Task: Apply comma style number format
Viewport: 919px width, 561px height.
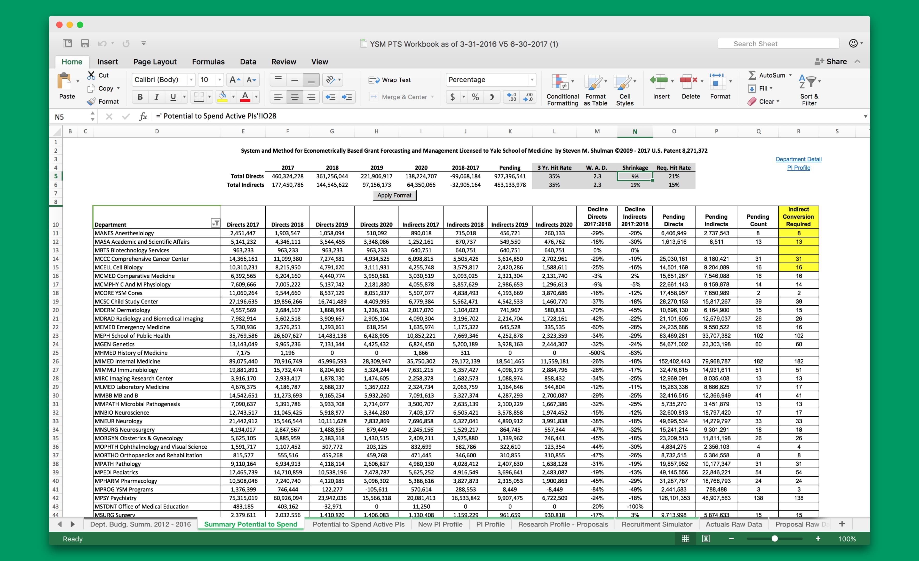Action: point(492,97)
